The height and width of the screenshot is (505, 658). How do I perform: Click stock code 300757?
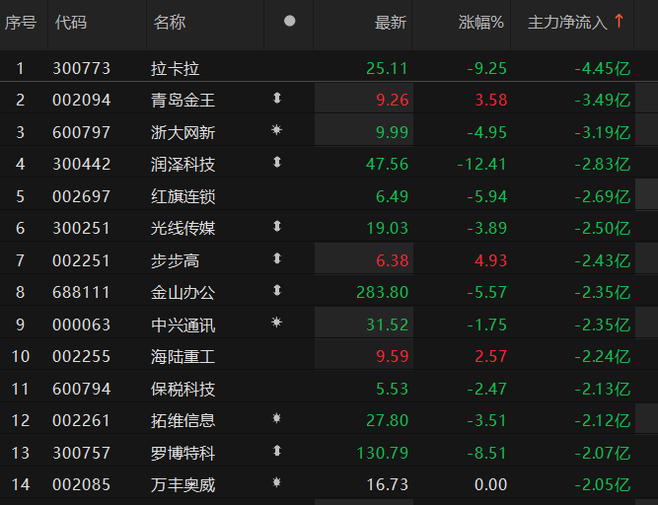click(82, 454)
